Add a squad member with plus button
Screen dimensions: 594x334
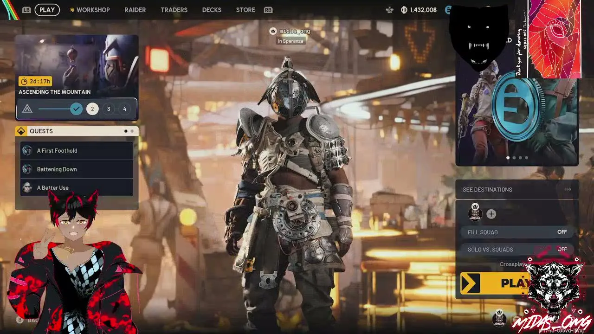(x=491, y=214)
